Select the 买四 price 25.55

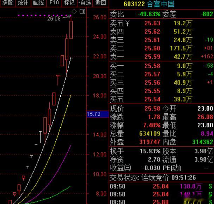pos(152,91)
